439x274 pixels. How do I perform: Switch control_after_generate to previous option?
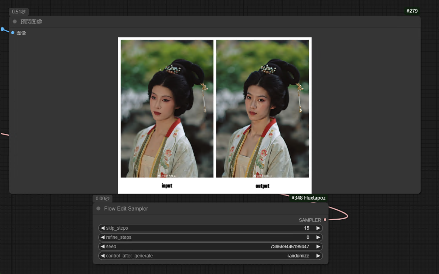103,256
